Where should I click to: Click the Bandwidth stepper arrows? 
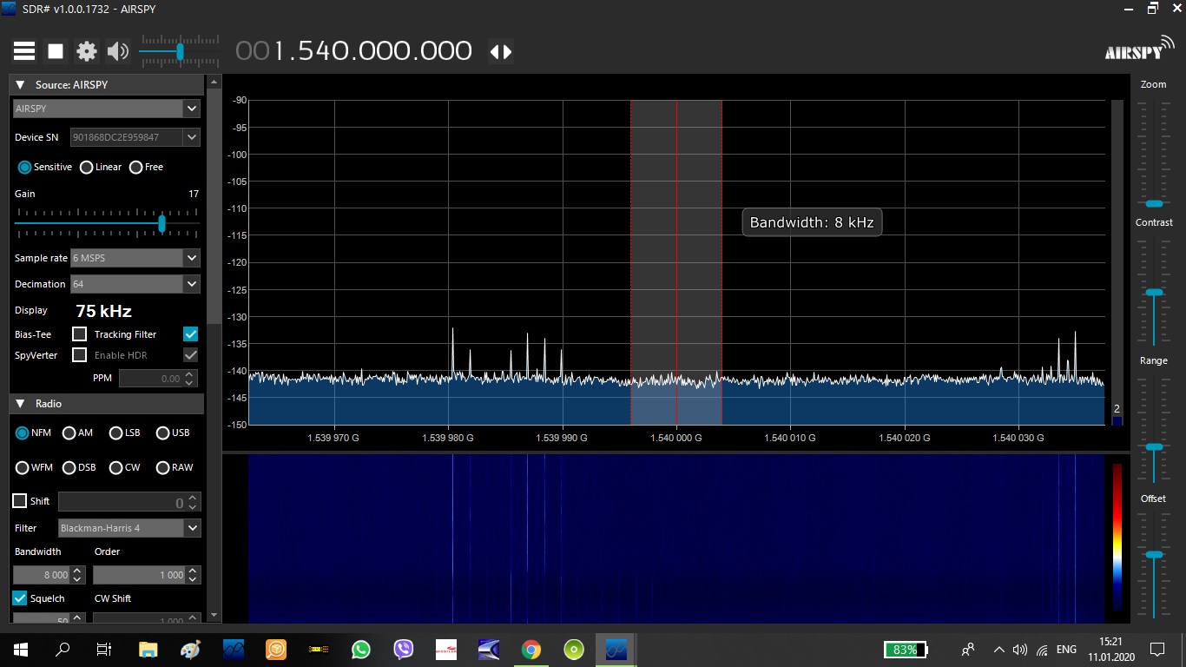click(x=77, y=575)
